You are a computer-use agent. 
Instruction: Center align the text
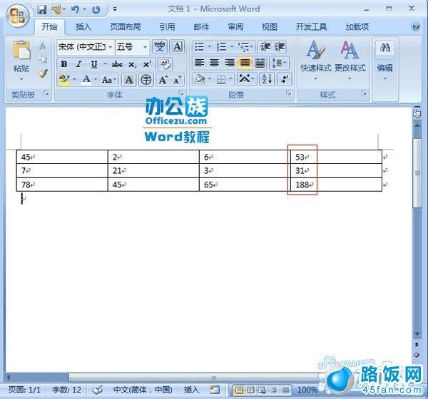(x=214, y=63)
